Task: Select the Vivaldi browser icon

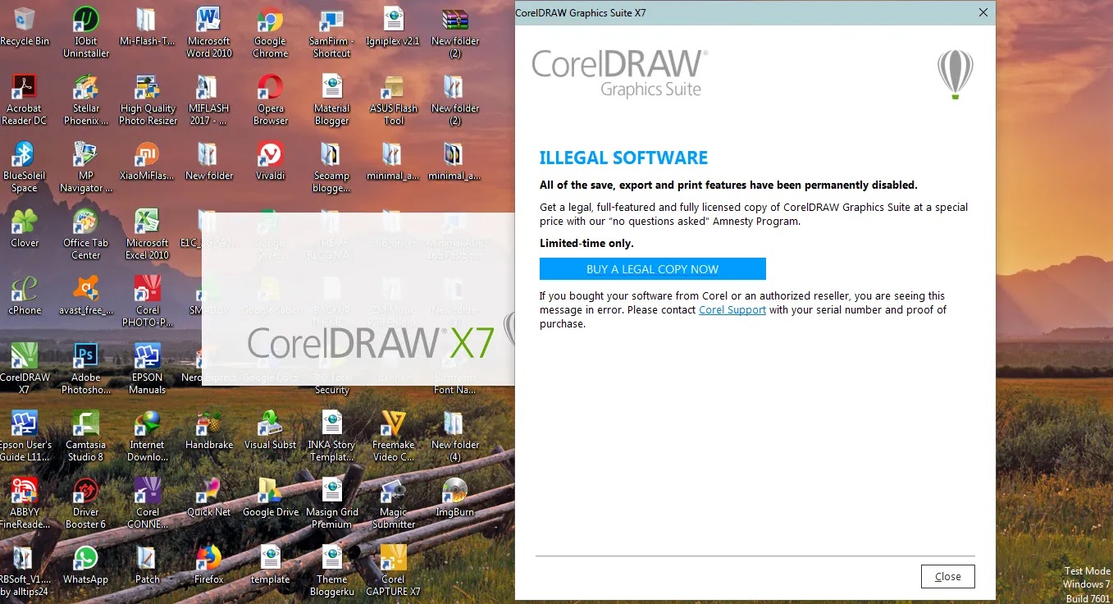Action: pyautogui.click(x=270, y=161)
